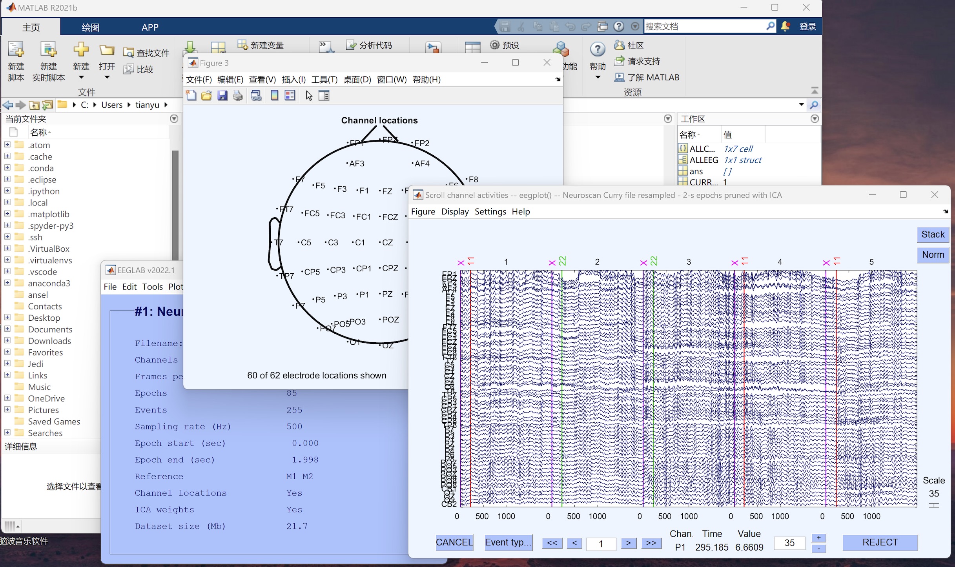This screenshot has width=955, height=567.
Task: Click the Insert Legend icon in Figure 3
Action: 290,96
